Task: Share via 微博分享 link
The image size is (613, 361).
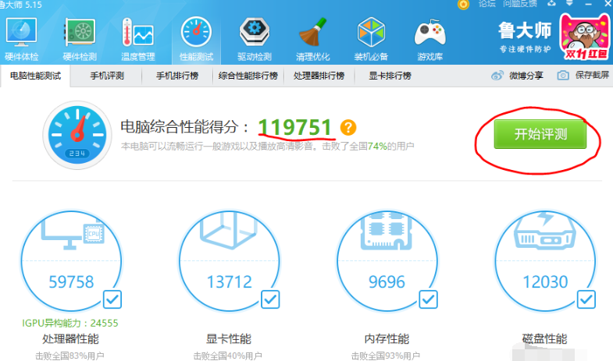Action: [x=519, y=76]
